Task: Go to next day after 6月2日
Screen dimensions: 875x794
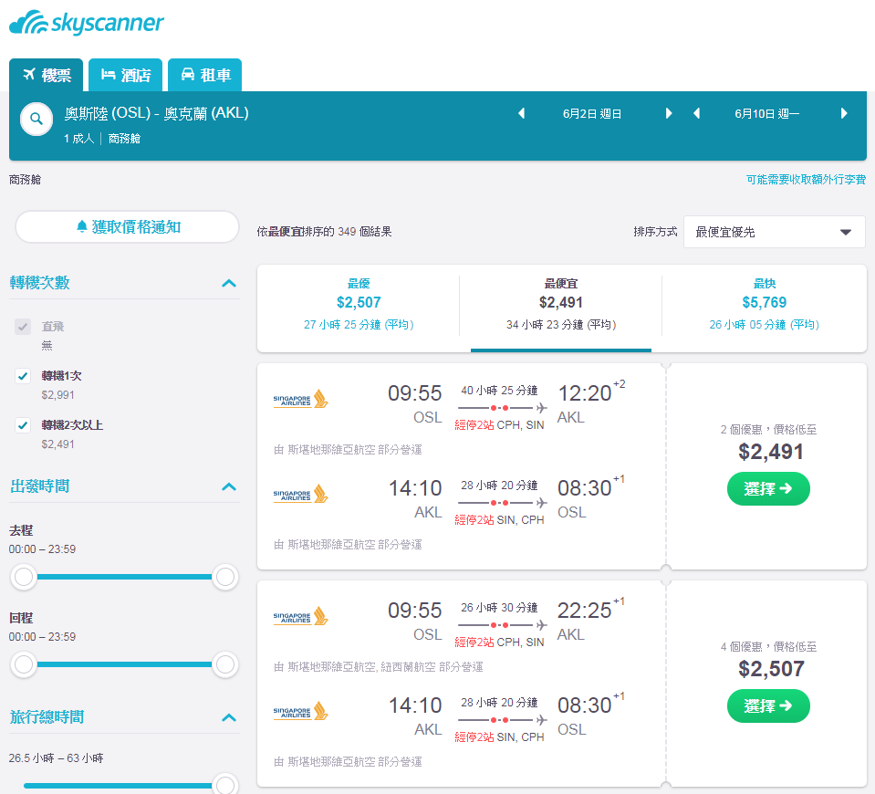Action: click(x=669, y=113)
